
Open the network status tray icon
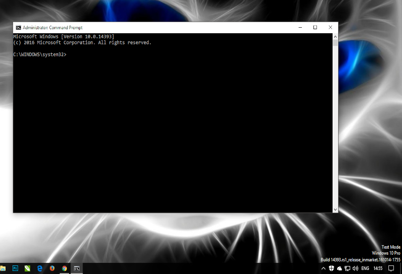point(347,268)
